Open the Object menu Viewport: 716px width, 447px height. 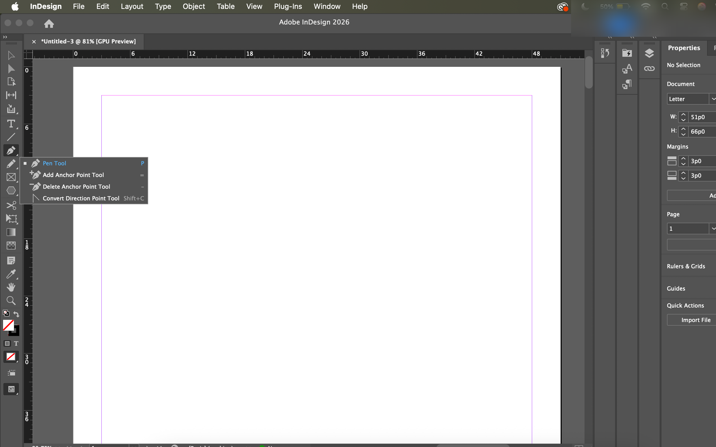pyautogui.click(x=194, y=6)
